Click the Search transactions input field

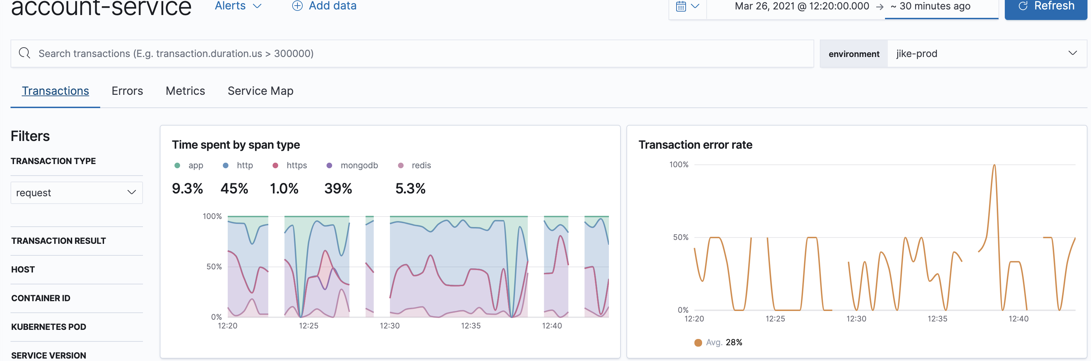(412, 54)
